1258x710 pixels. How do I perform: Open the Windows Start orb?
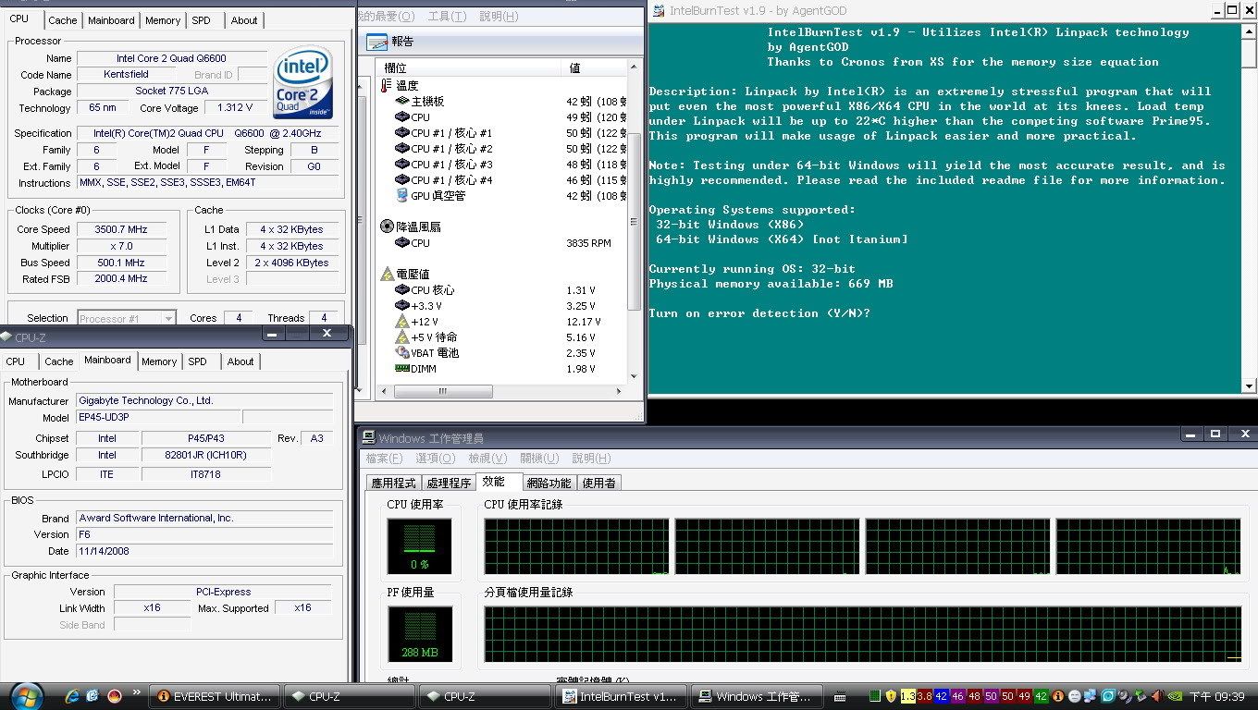click(x=26, y=695)
